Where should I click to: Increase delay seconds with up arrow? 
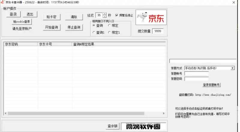(x=104, y=14)
